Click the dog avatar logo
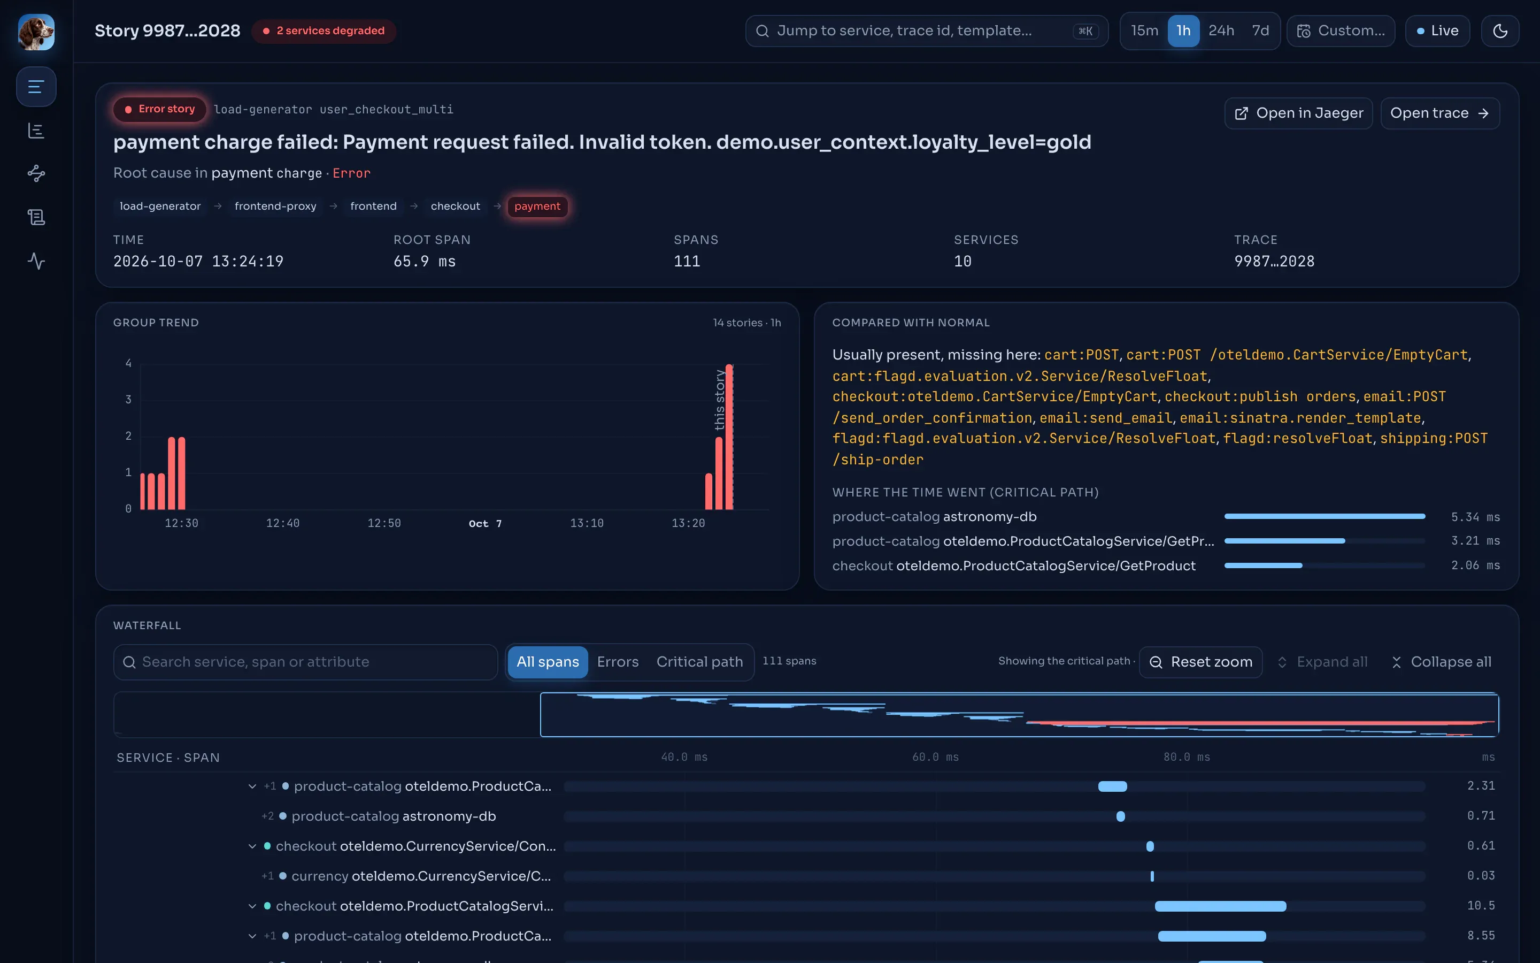Viewport: 1540px width, 963px height. (x=36, y=32)
